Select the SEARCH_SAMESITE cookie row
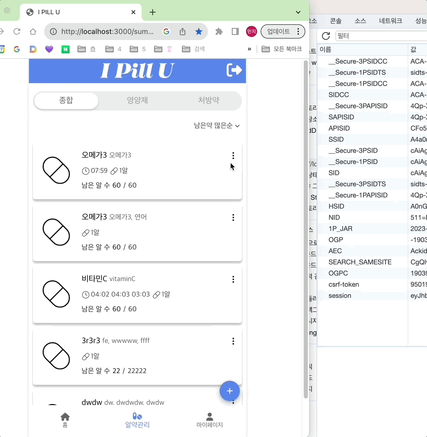 click(372, 262)
